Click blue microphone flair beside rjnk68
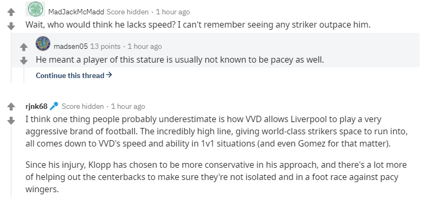424x206 pixels. point(54,106)
